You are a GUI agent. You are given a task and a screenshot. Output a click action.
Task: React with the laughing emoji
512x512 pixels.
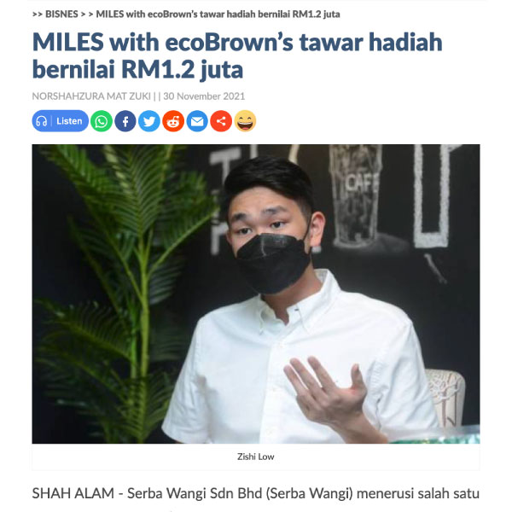(x=245, y=121)
